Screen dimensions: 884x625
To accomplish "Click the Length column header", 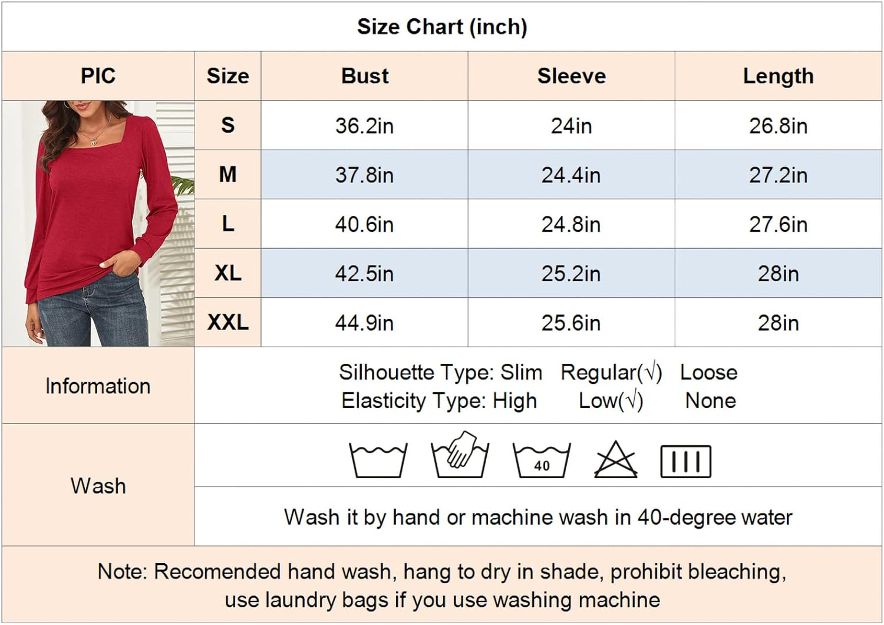I will pos(778,76).
